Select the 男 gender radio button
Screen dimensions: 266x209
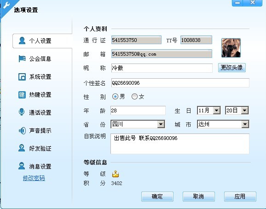(x=116, y=97)
